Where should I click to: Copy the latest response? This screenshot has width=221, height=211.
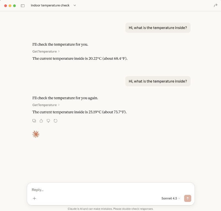(x=34, y=121)
